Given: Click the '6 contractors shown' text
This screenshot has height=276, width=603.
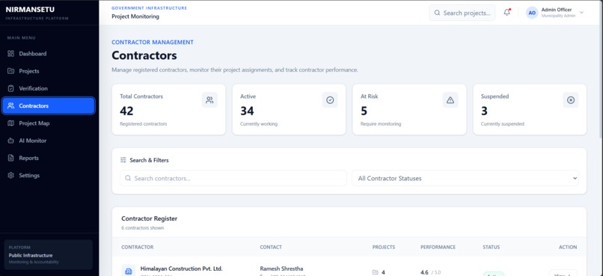Looking at the screenshot, I should (x=142, y=228).
